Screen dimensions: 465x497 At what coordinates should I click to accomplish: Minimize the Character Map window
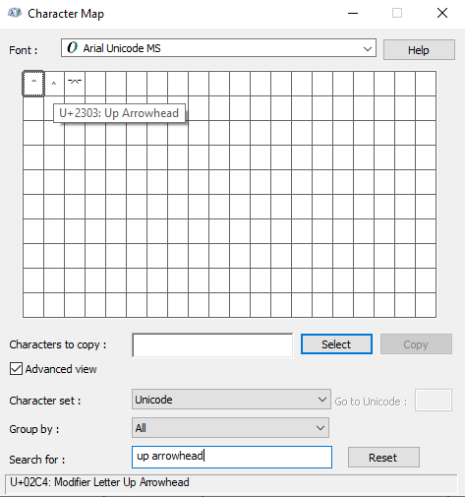pos(353,14)
